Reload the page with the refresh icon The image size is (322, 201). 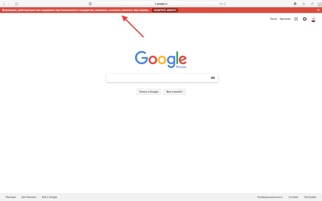pos(225,4)
